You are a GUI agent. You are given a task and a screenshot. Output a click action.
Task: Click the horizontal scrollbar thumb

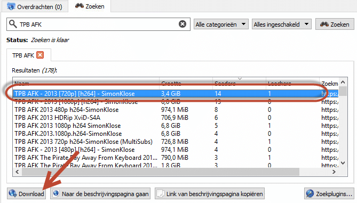[x=160, y=172]
